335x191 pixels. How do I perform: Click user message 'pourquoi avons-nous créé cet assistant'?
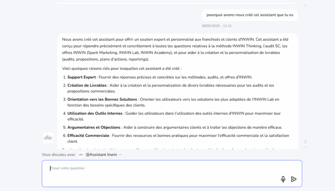[x=250, y=15]
